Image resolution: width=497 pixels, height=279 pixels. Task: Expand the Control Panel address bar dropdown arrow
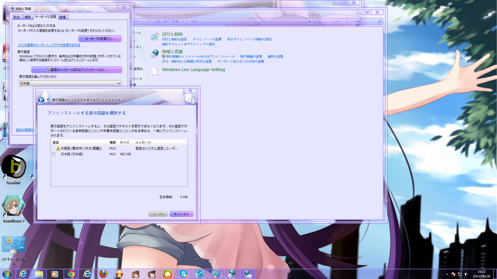pyautogui.click(x=309, y=21)
